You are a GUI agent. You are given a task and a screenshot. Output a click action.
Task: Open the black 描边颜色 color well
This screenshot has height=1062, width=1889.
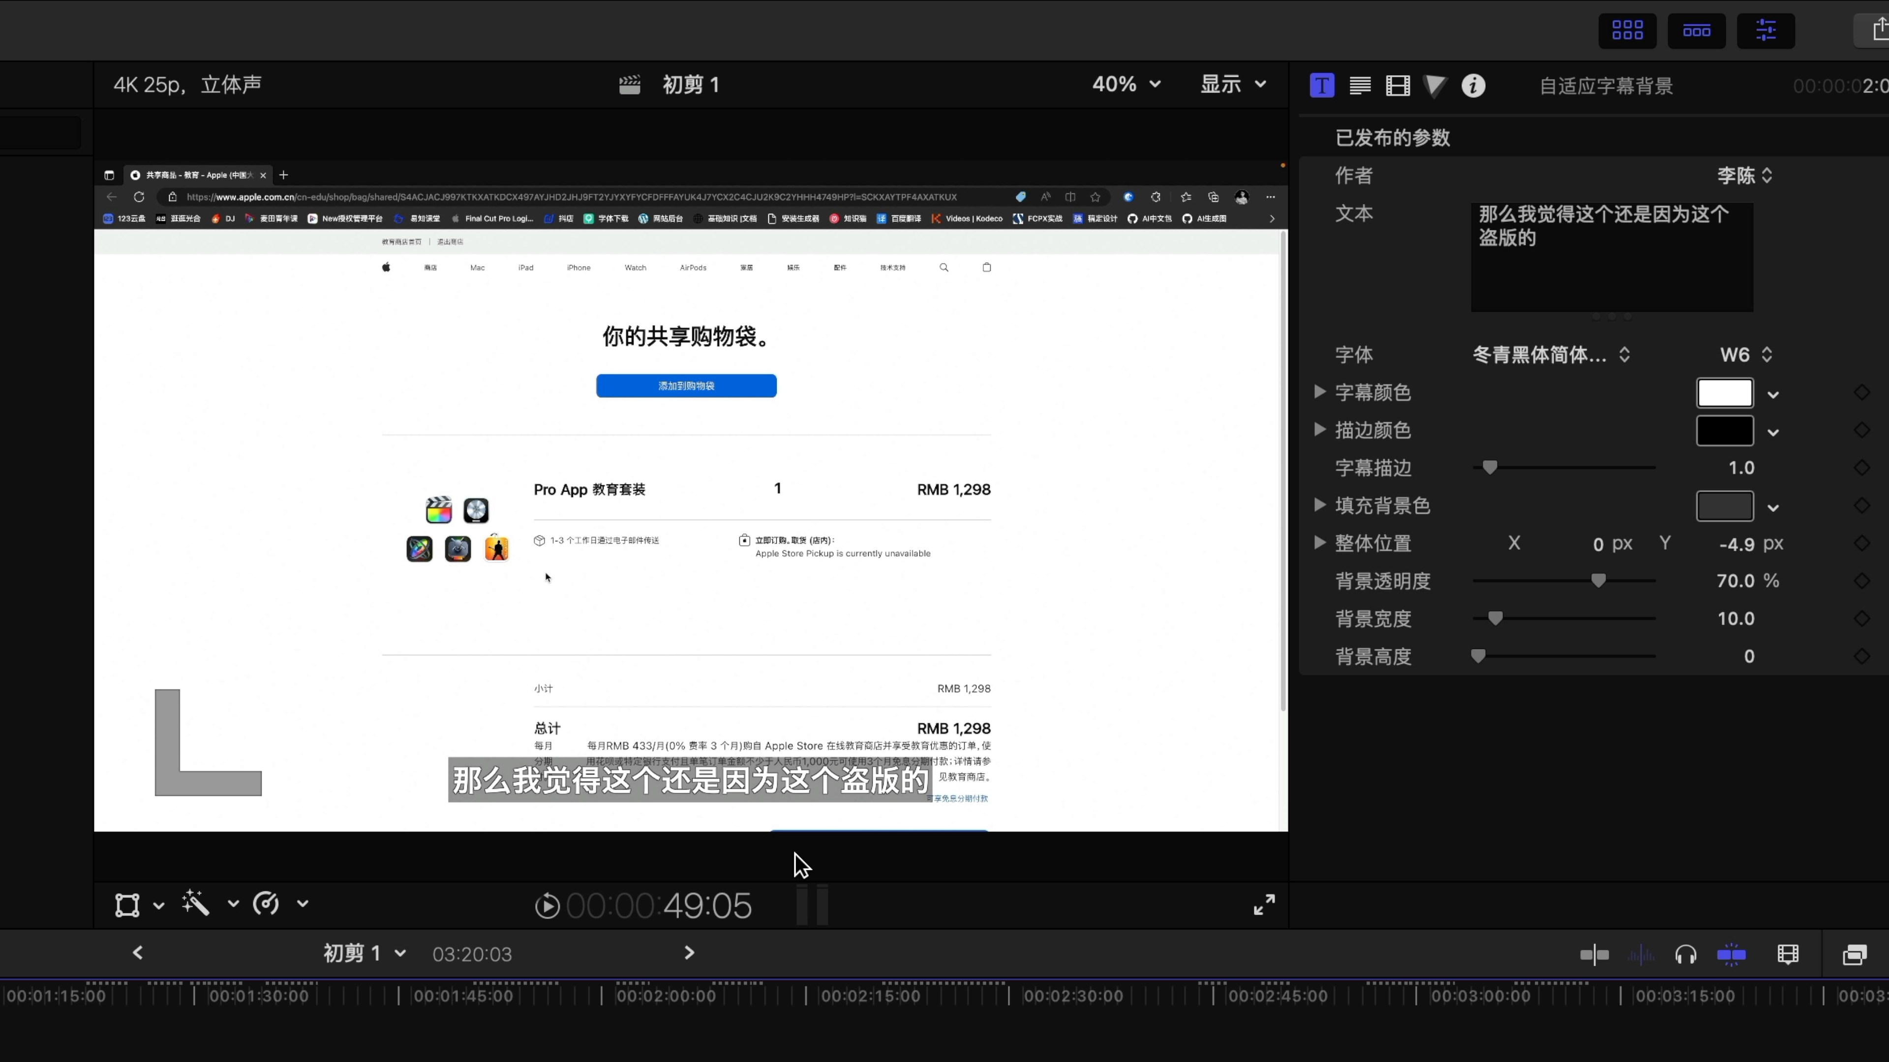(1725, 431)
